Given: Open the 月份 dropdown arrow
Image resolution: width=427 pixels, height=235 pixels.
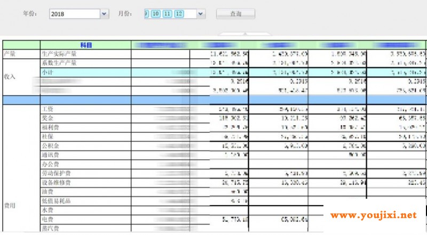Looking at the screenshot, I should coord(201,14).
